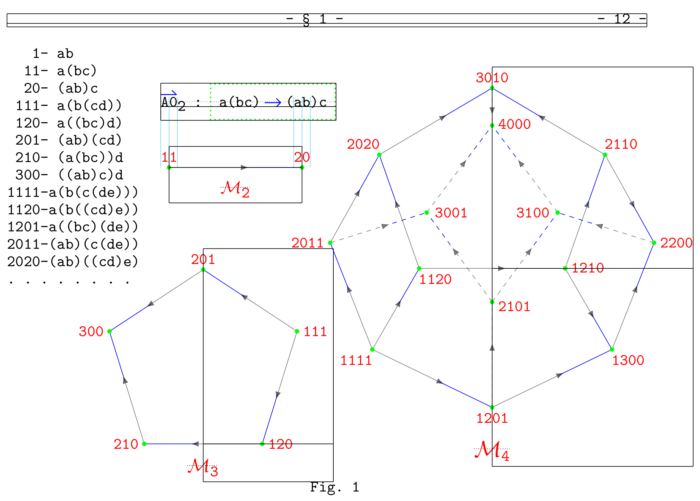Click the list entry '1- ab'
This screenshot has width=700, height=501.
[53, 54]
